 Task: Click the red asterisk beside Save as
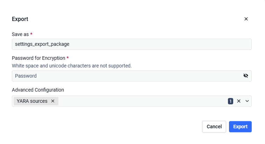[31, 34]
